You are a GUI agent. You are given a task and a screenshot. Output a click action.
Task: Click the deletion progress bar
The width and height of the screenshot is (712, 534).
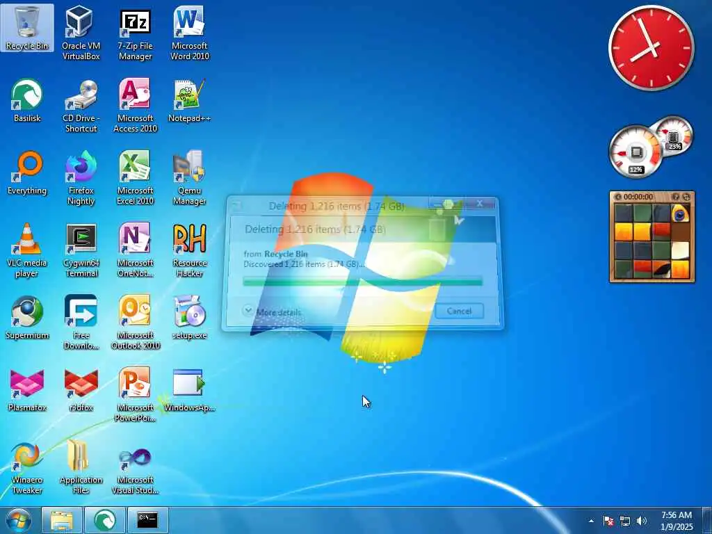pyautogui.click(x=362, y=282)
